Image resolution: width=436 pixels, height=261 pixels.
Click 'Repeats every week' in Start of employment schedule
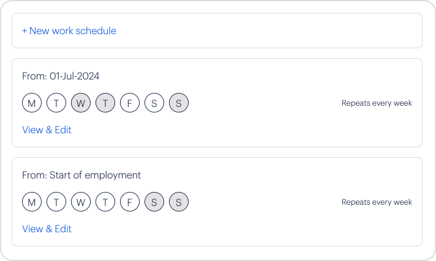pos(377,202)
